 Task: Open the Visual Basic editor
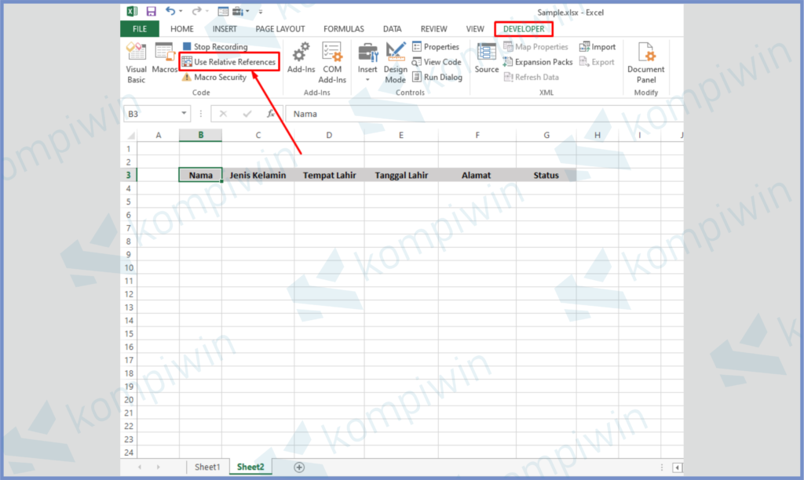(x=136, y=61)
